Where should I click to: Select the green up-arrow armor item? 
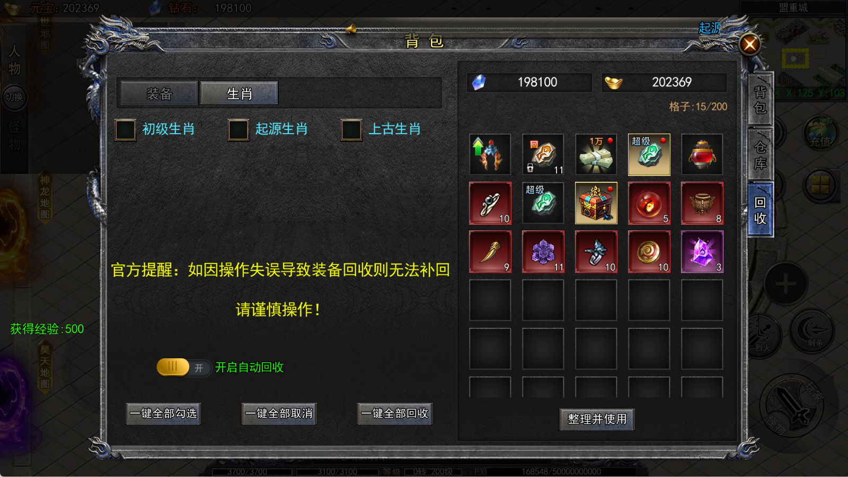(x=490, y=155)
